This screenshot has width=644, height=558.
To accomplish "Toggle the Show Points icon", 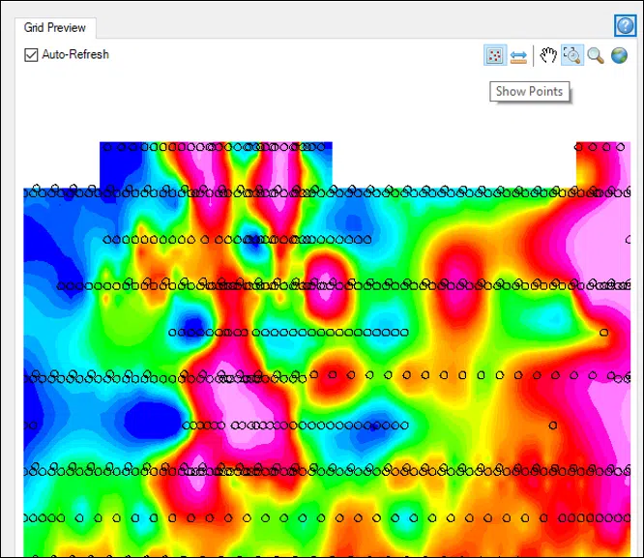I will 494,55.
